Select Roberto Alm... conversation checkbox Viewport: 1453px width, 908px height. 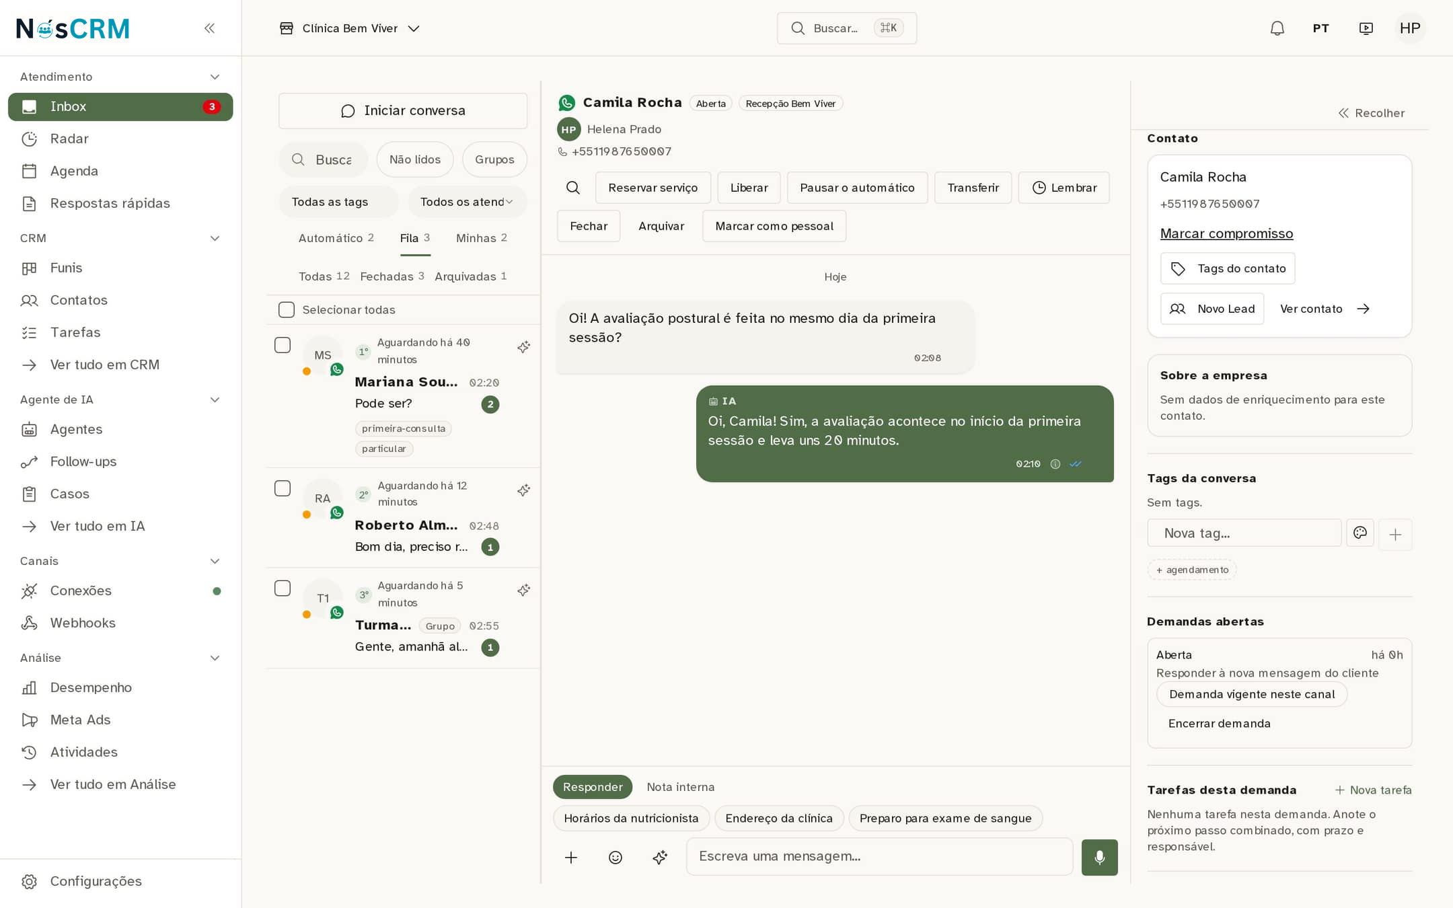(x=283, y=488)
